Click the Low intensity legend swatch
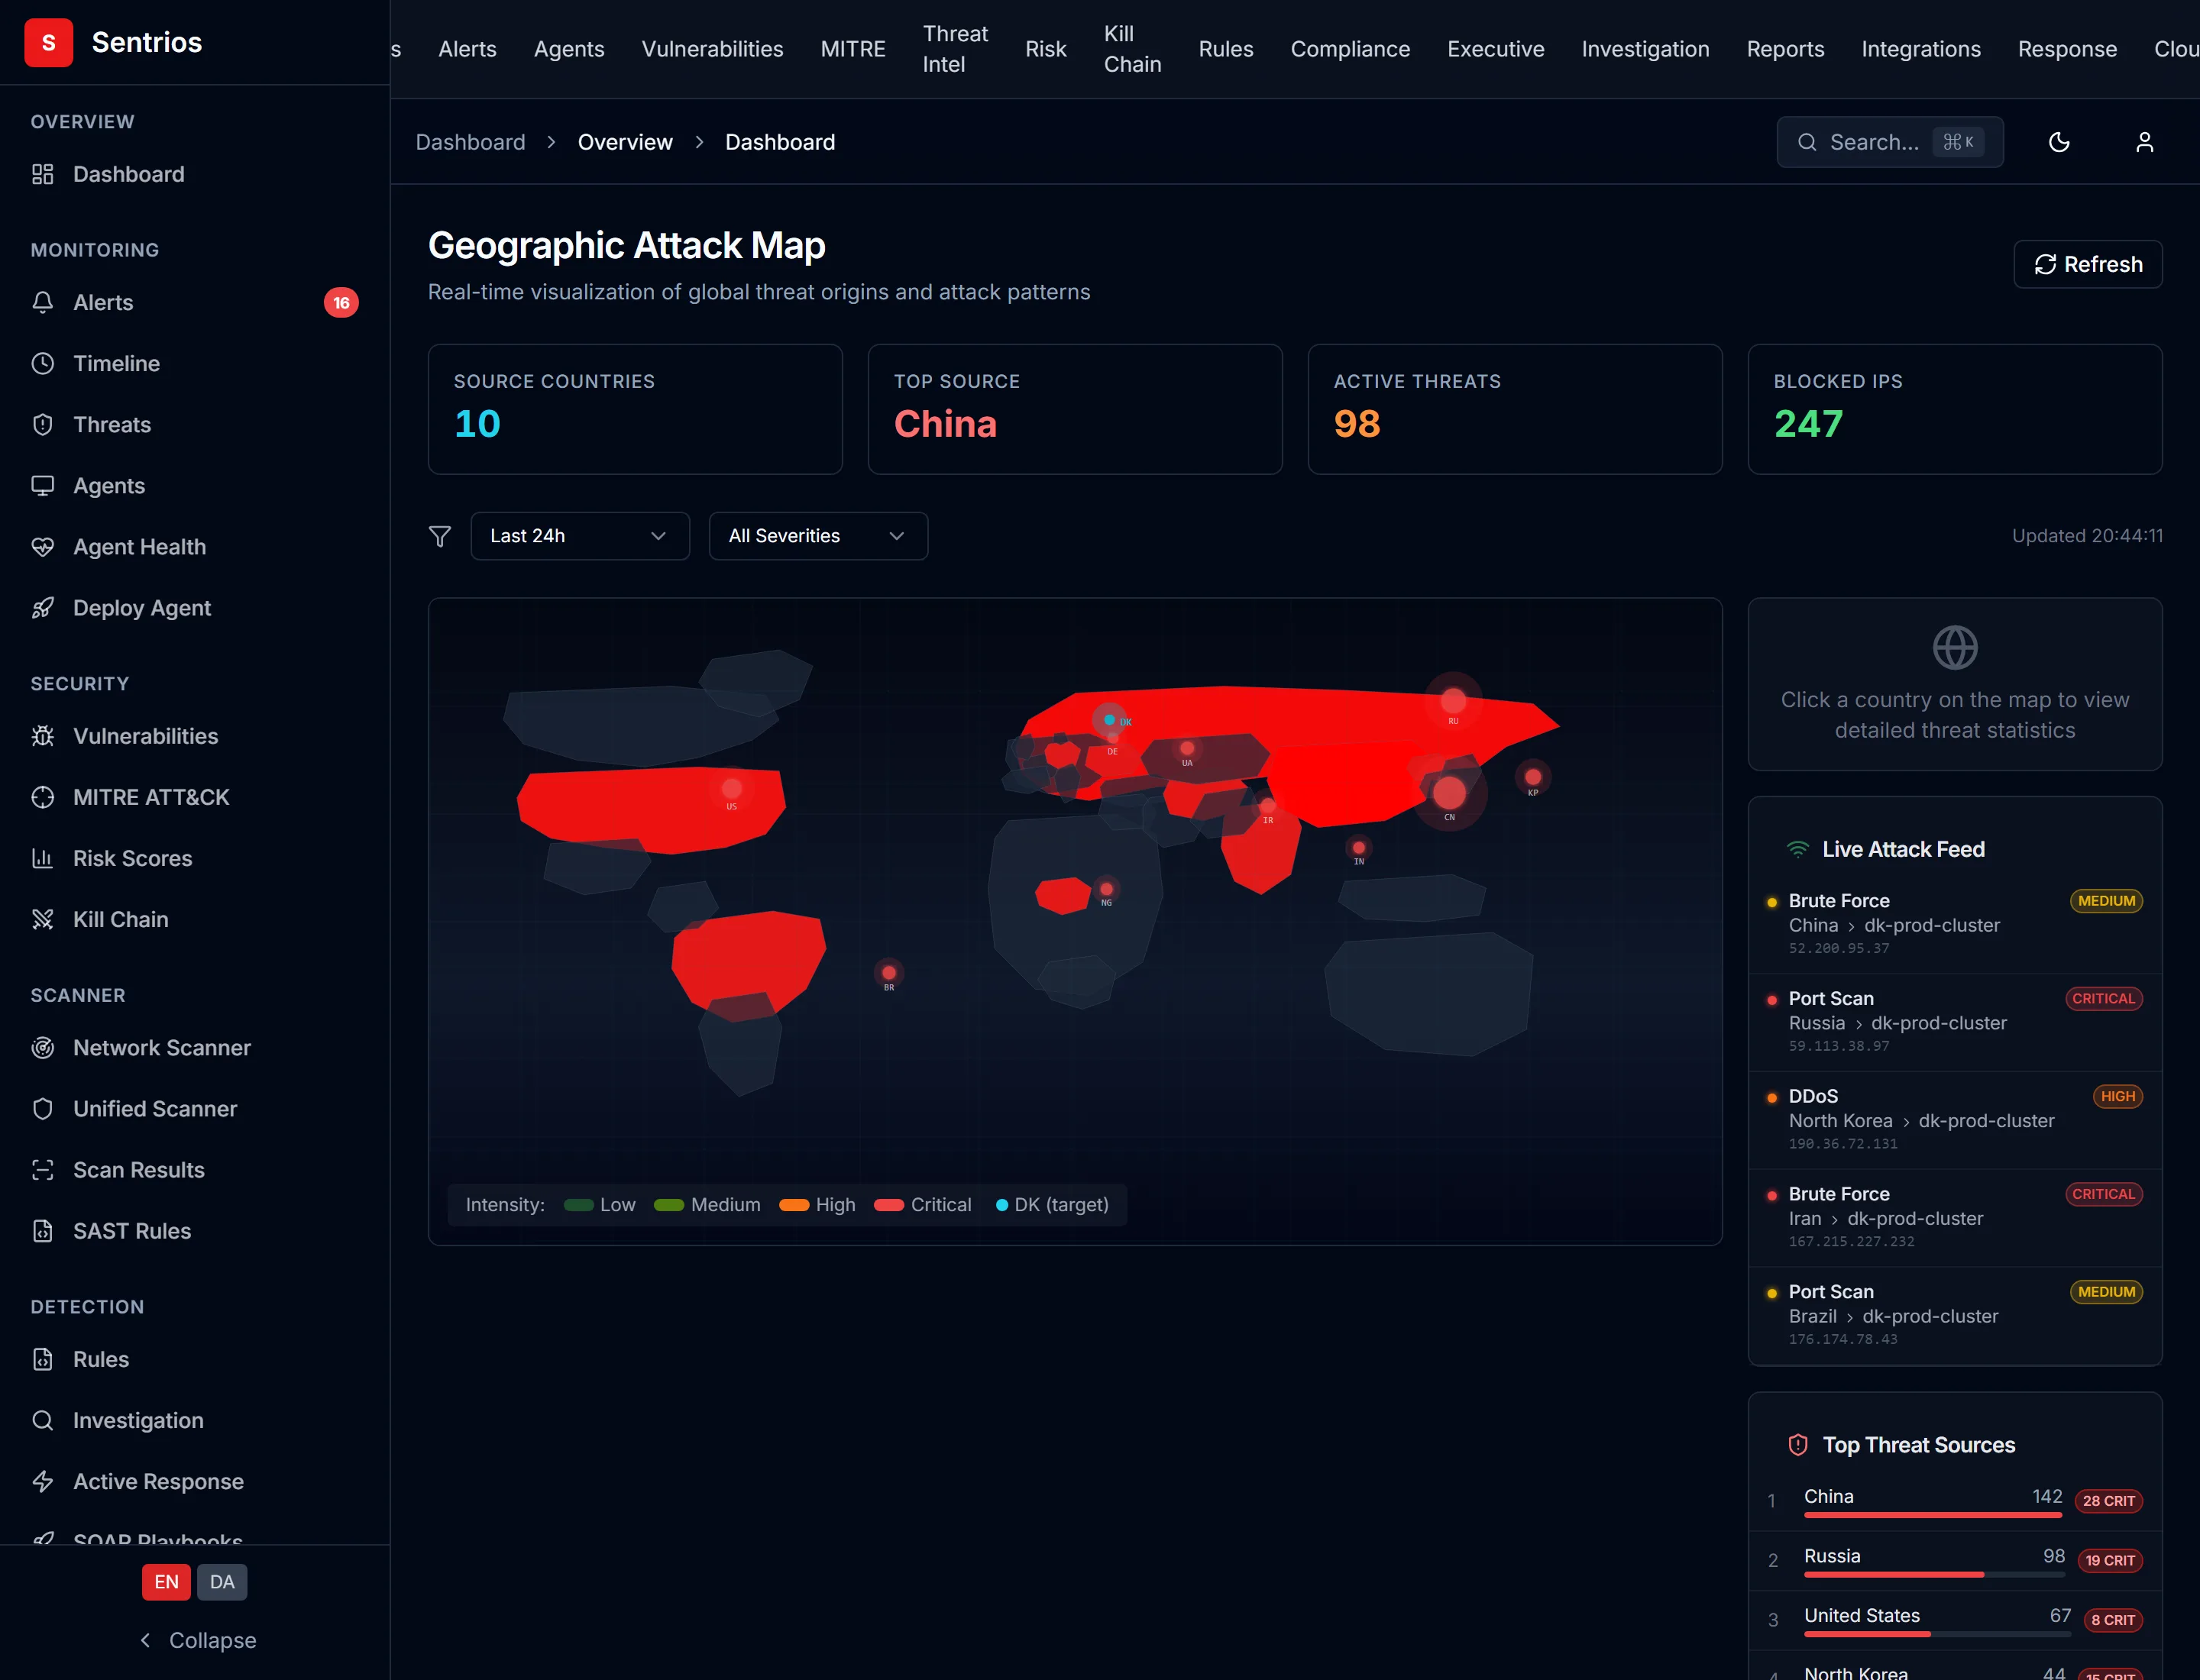2200x1680 pixels. pos(578,1205)
